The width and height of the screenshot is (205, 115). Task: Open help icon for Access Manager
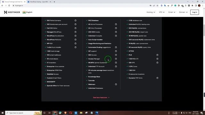(116, 59)
